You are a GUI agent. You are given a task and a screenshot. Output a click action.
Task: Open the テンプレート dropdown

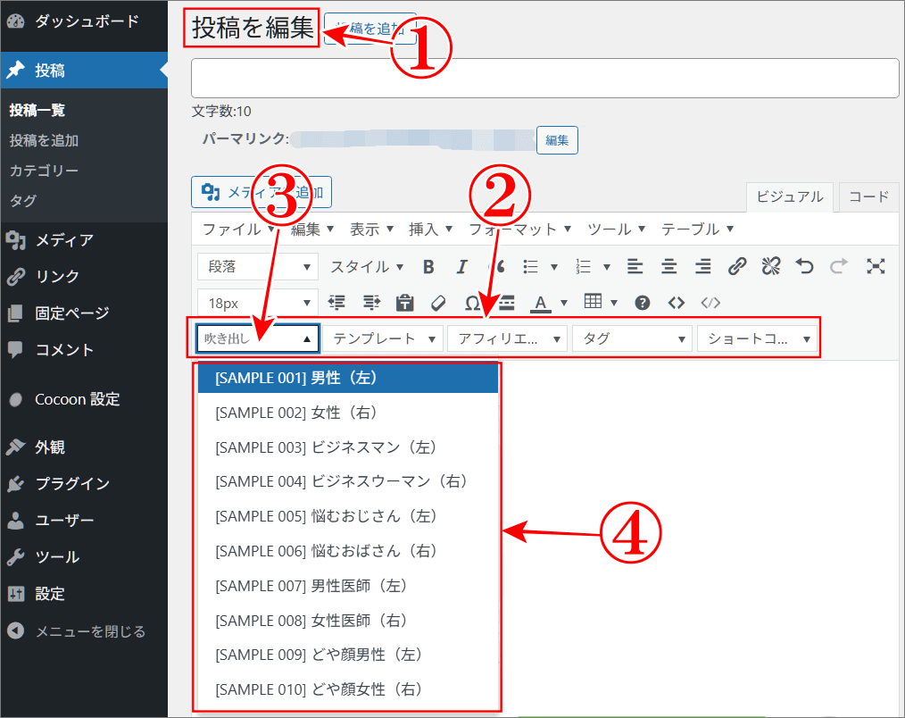coord(382,338)
